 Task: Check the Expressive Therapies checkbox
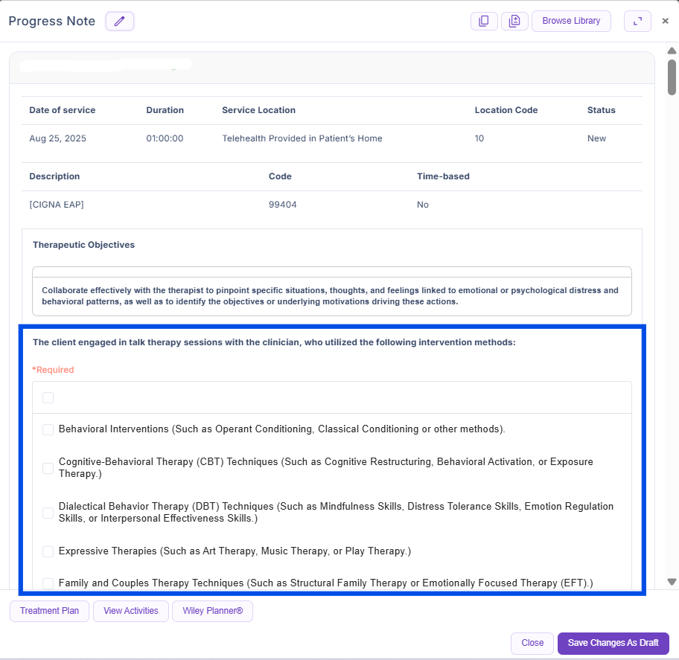point(48,551)
